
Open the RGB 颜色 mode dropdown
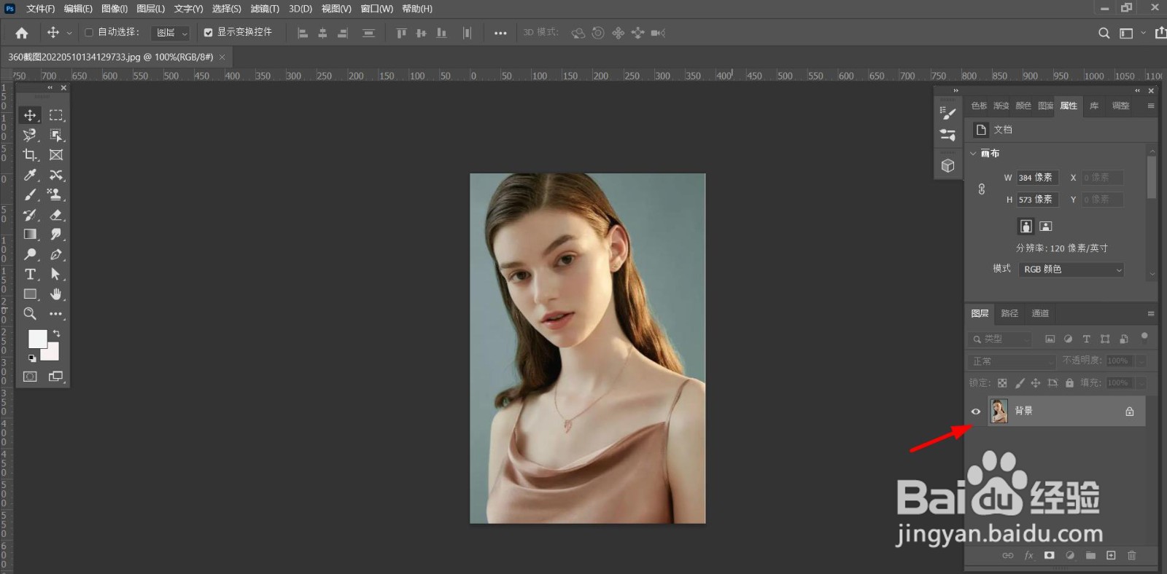tap(1071, 270)
